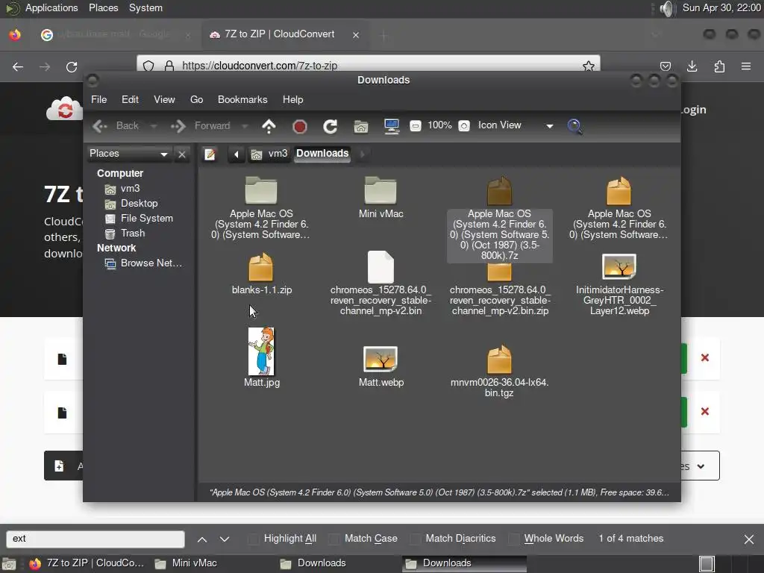Screen dimensions: 764x573
Task: Enable Whole Words checkbox
Action: [513, 539]
